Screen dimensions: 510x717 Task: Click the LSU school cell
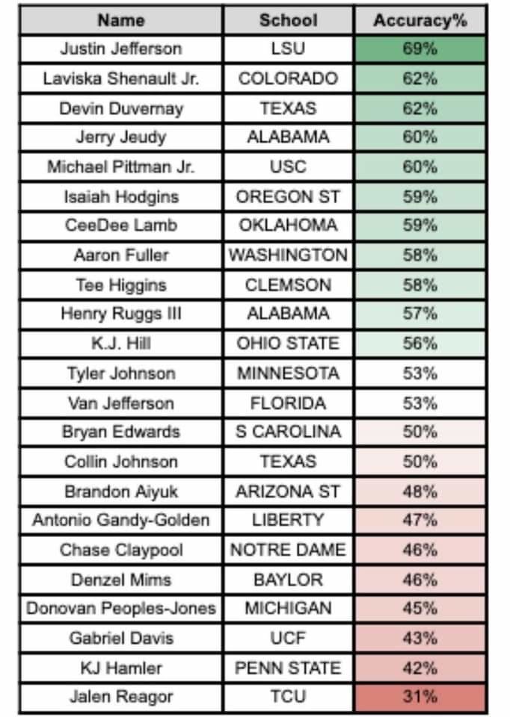point(288,49)
